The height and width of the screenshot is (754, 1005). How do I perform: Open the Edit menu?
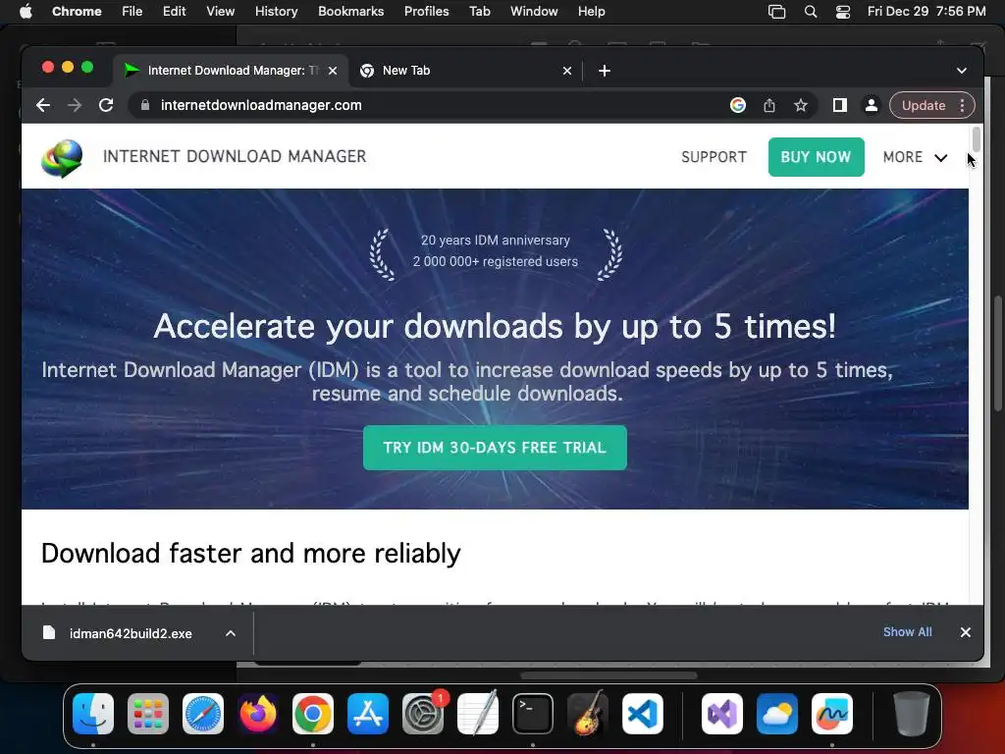[x=174, y=12]
